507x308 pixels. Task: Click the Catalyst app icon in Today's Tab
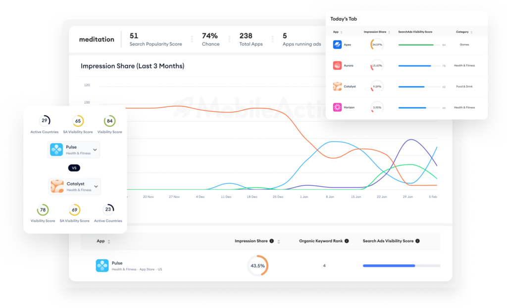click(x=337, y=86)
